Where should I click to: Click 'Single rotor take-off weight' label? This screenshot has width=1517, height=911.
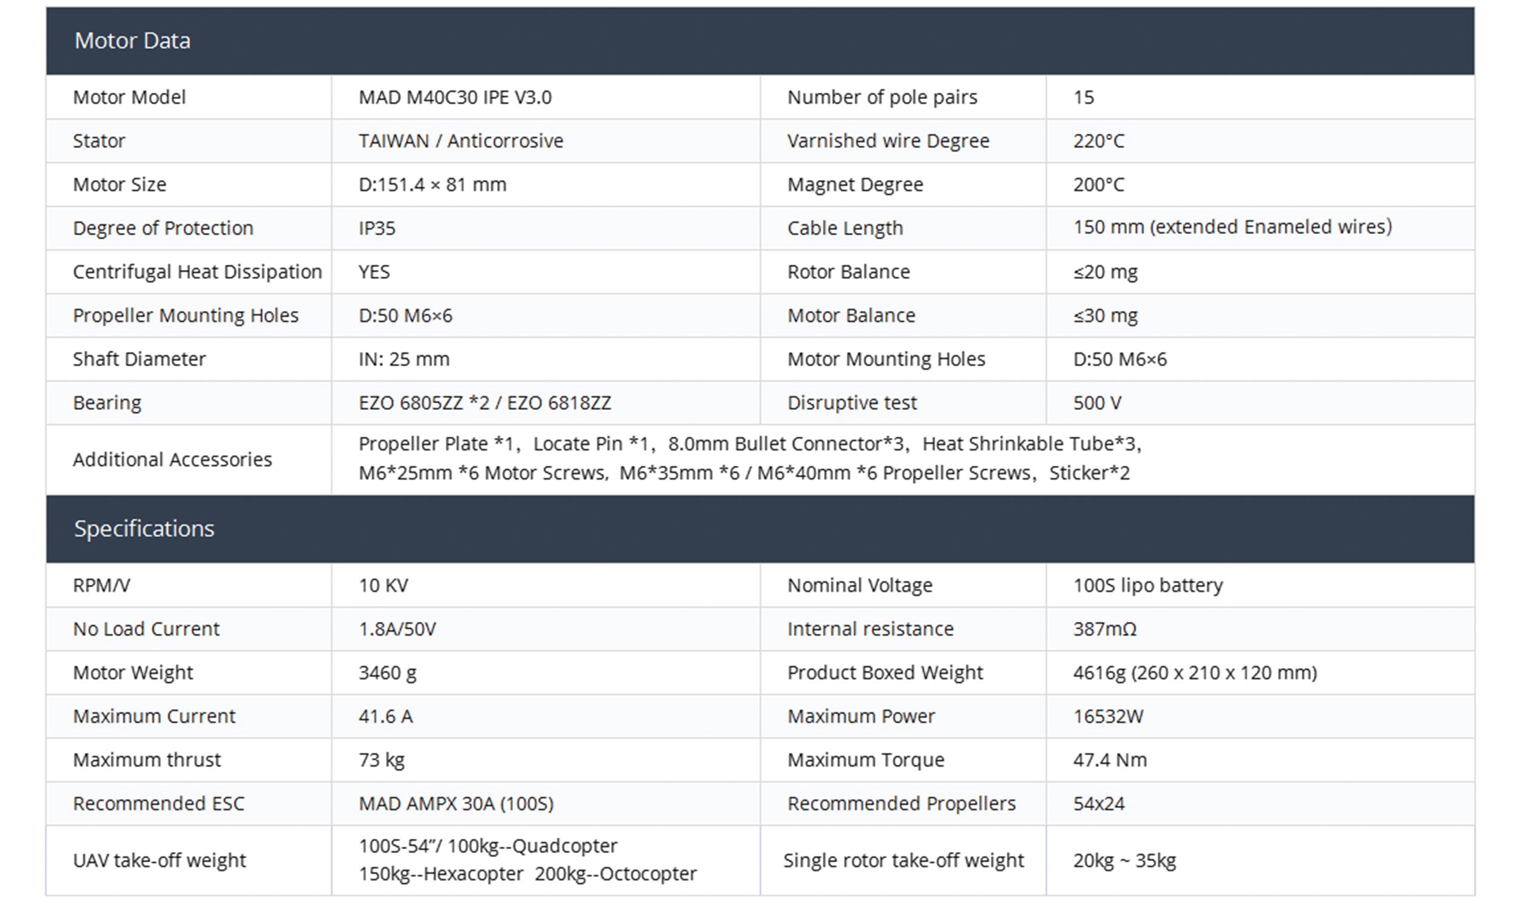pos(904,860)
